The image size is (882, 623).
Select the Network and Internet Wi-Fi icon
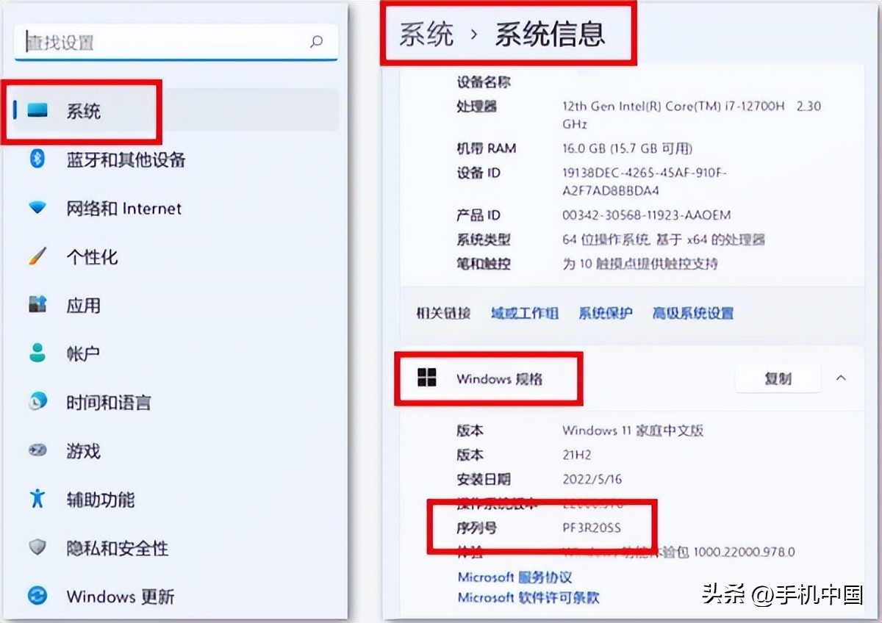(x=37, y=208)
